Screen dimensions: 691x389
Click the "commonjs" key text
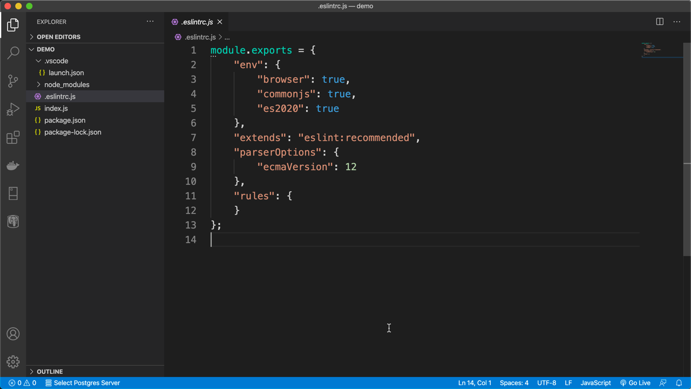[286, 94]
